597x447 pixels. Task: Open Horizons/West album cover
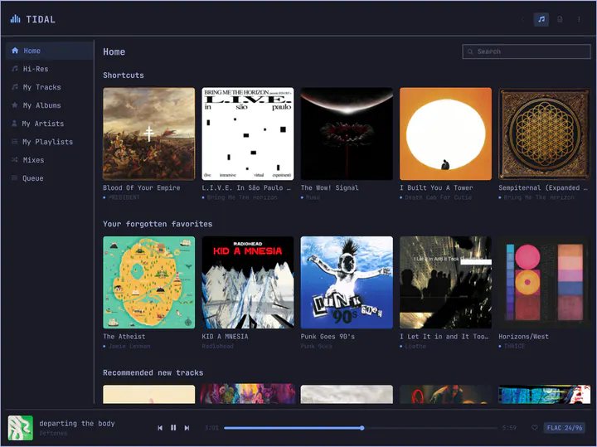[x=545, y=283]
